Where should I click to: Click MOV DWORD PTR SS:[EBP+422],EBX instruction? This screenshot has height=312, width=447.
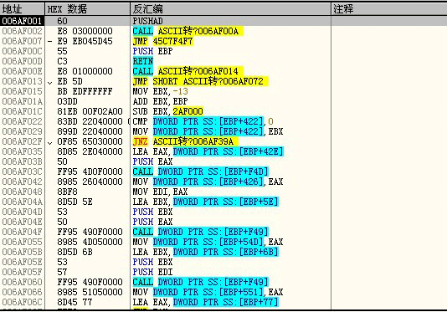208,131
